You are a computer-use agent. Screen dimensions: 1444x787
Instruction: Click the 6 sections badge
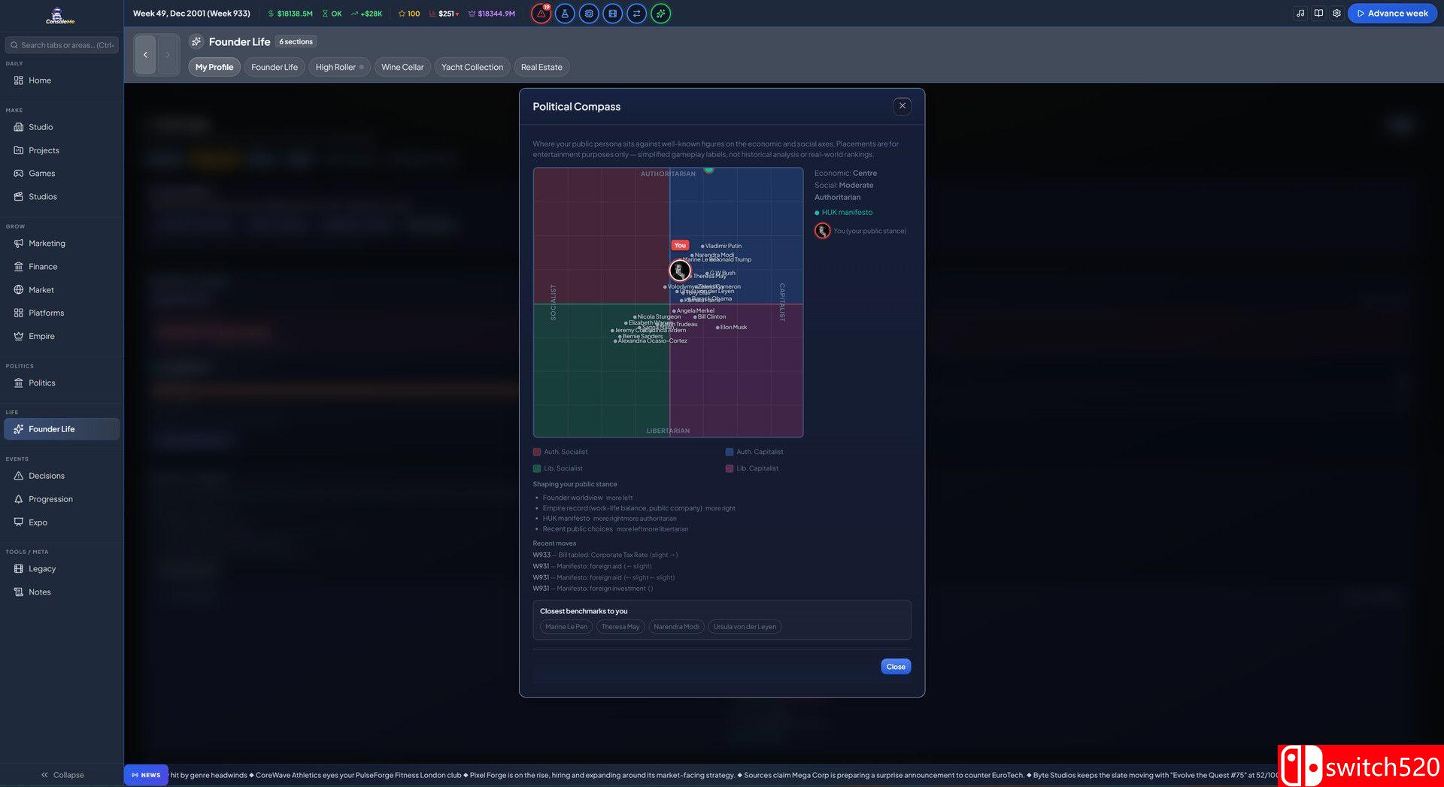point(296,42)
